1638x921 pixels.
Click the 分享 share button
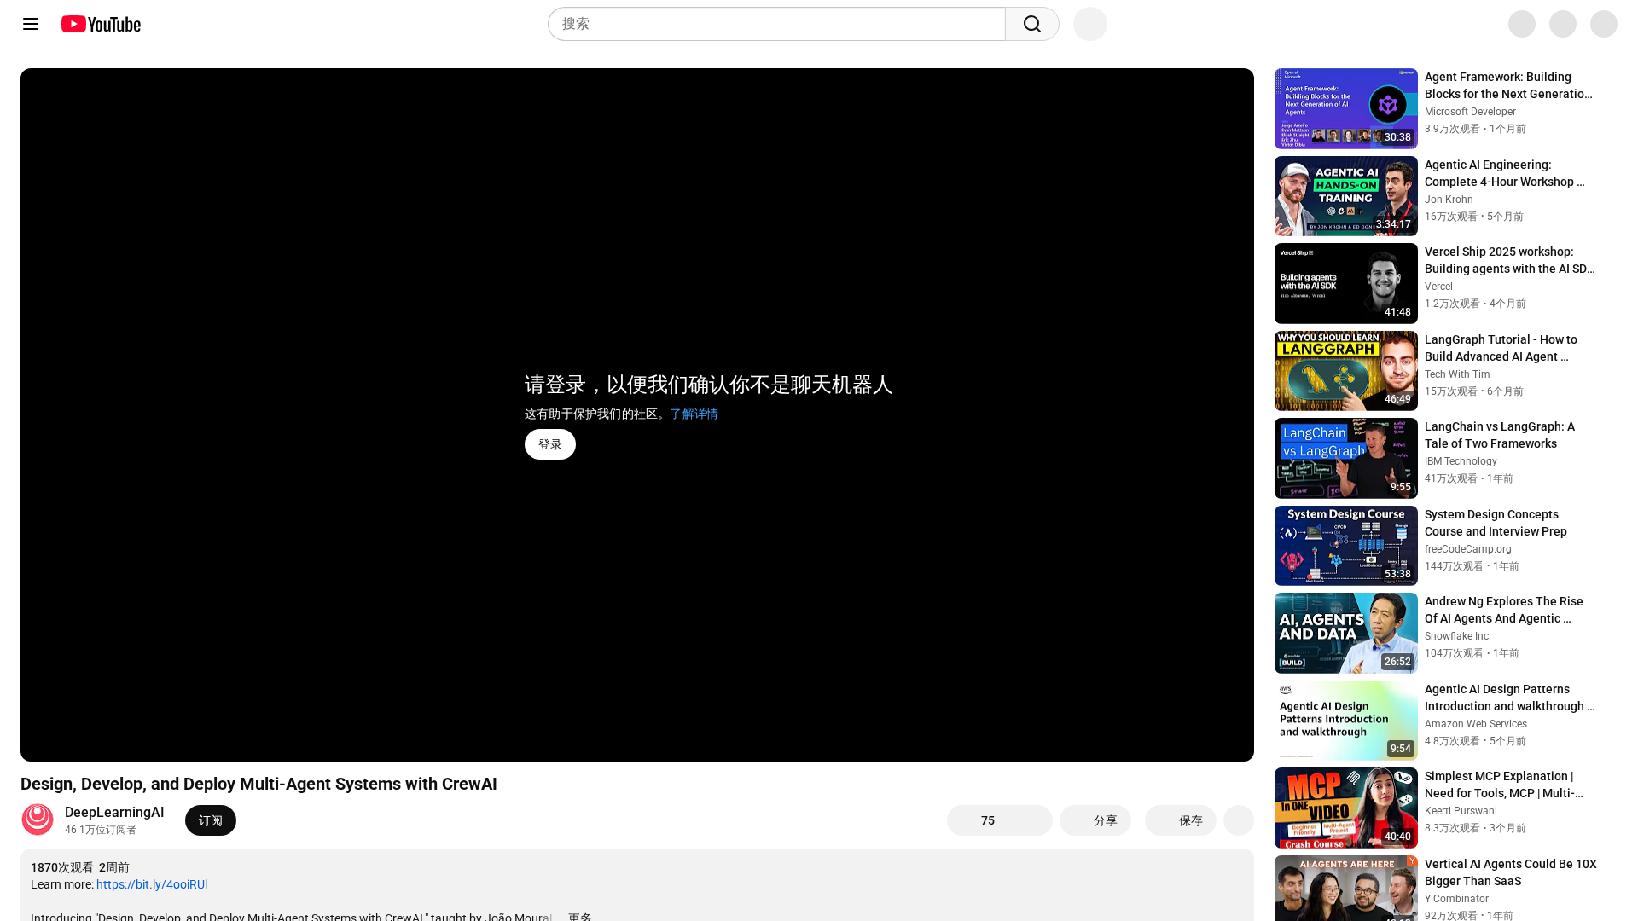tap(1095, 820)
